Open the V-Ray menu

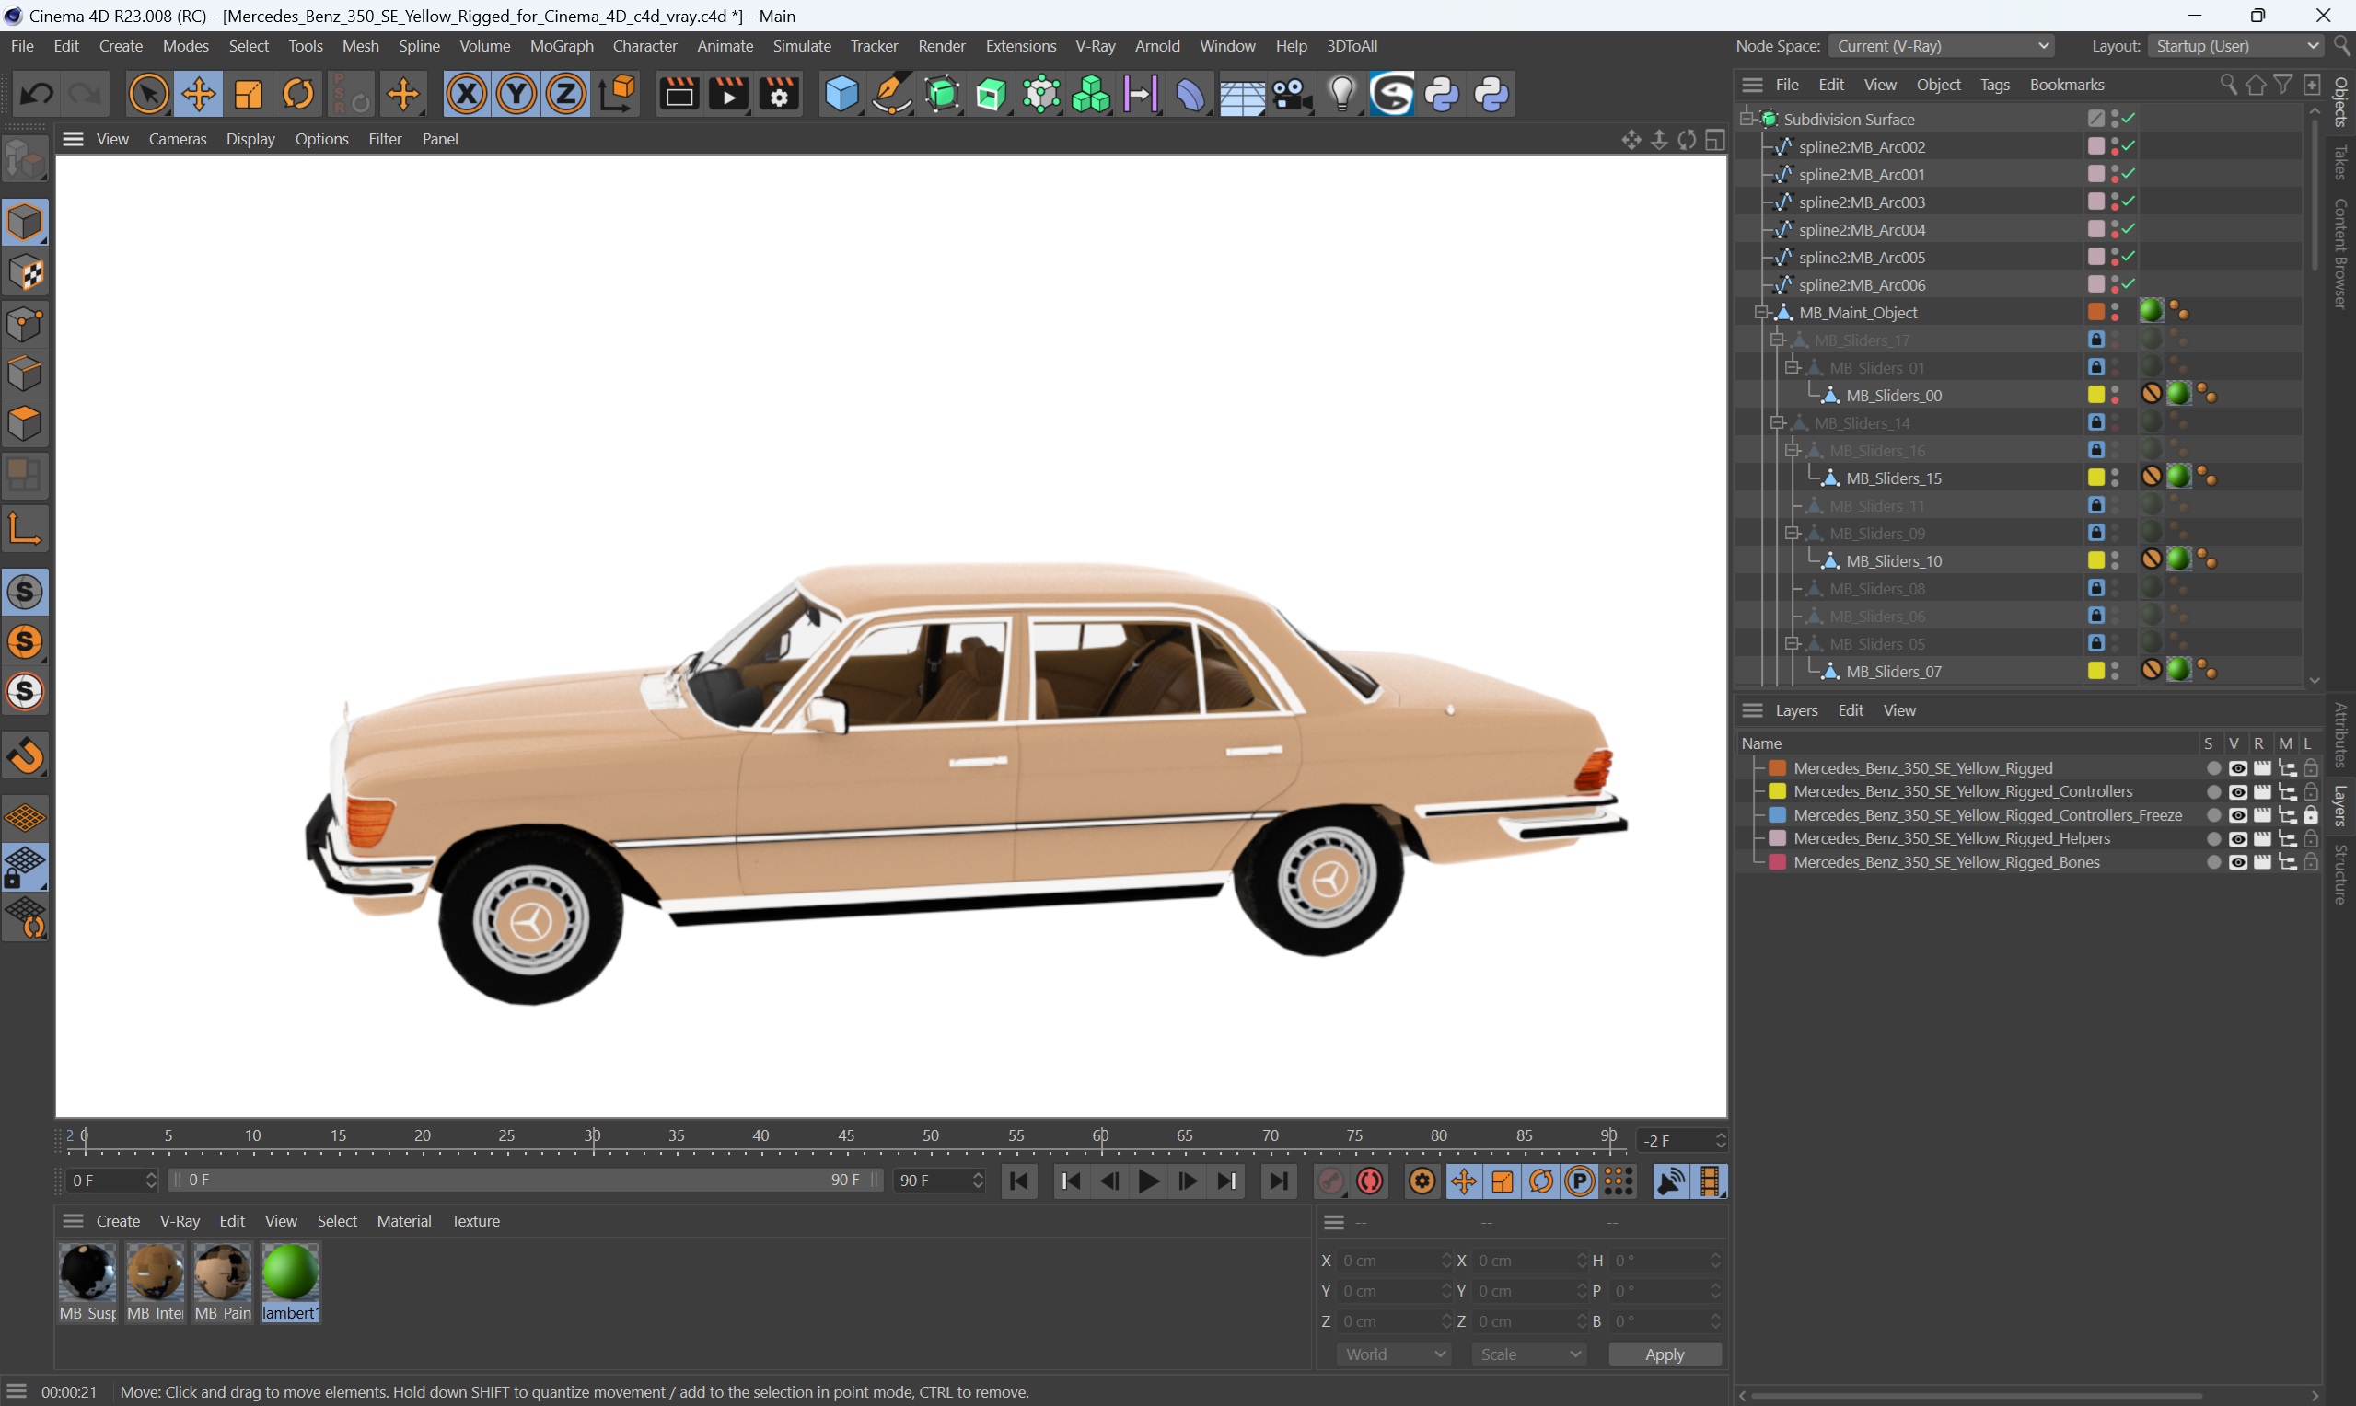[x=1095, y=45]
